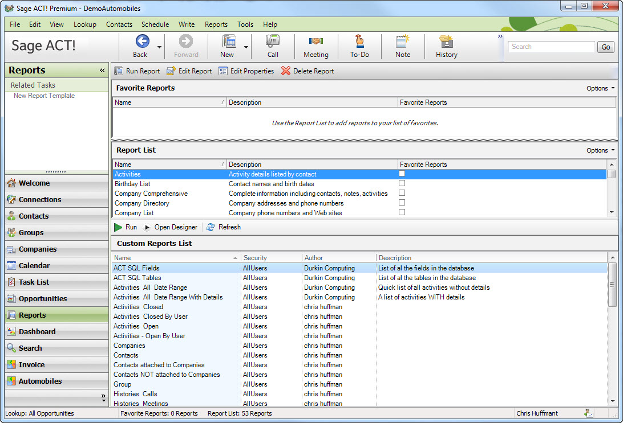Open Automobiles from the navigation bar
This screenshot has height=423, width=623.
(x=56, y=381)
